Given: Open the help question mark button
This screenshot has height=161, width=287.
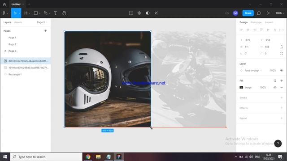Looking at the screenshot, I should (278, 144).
